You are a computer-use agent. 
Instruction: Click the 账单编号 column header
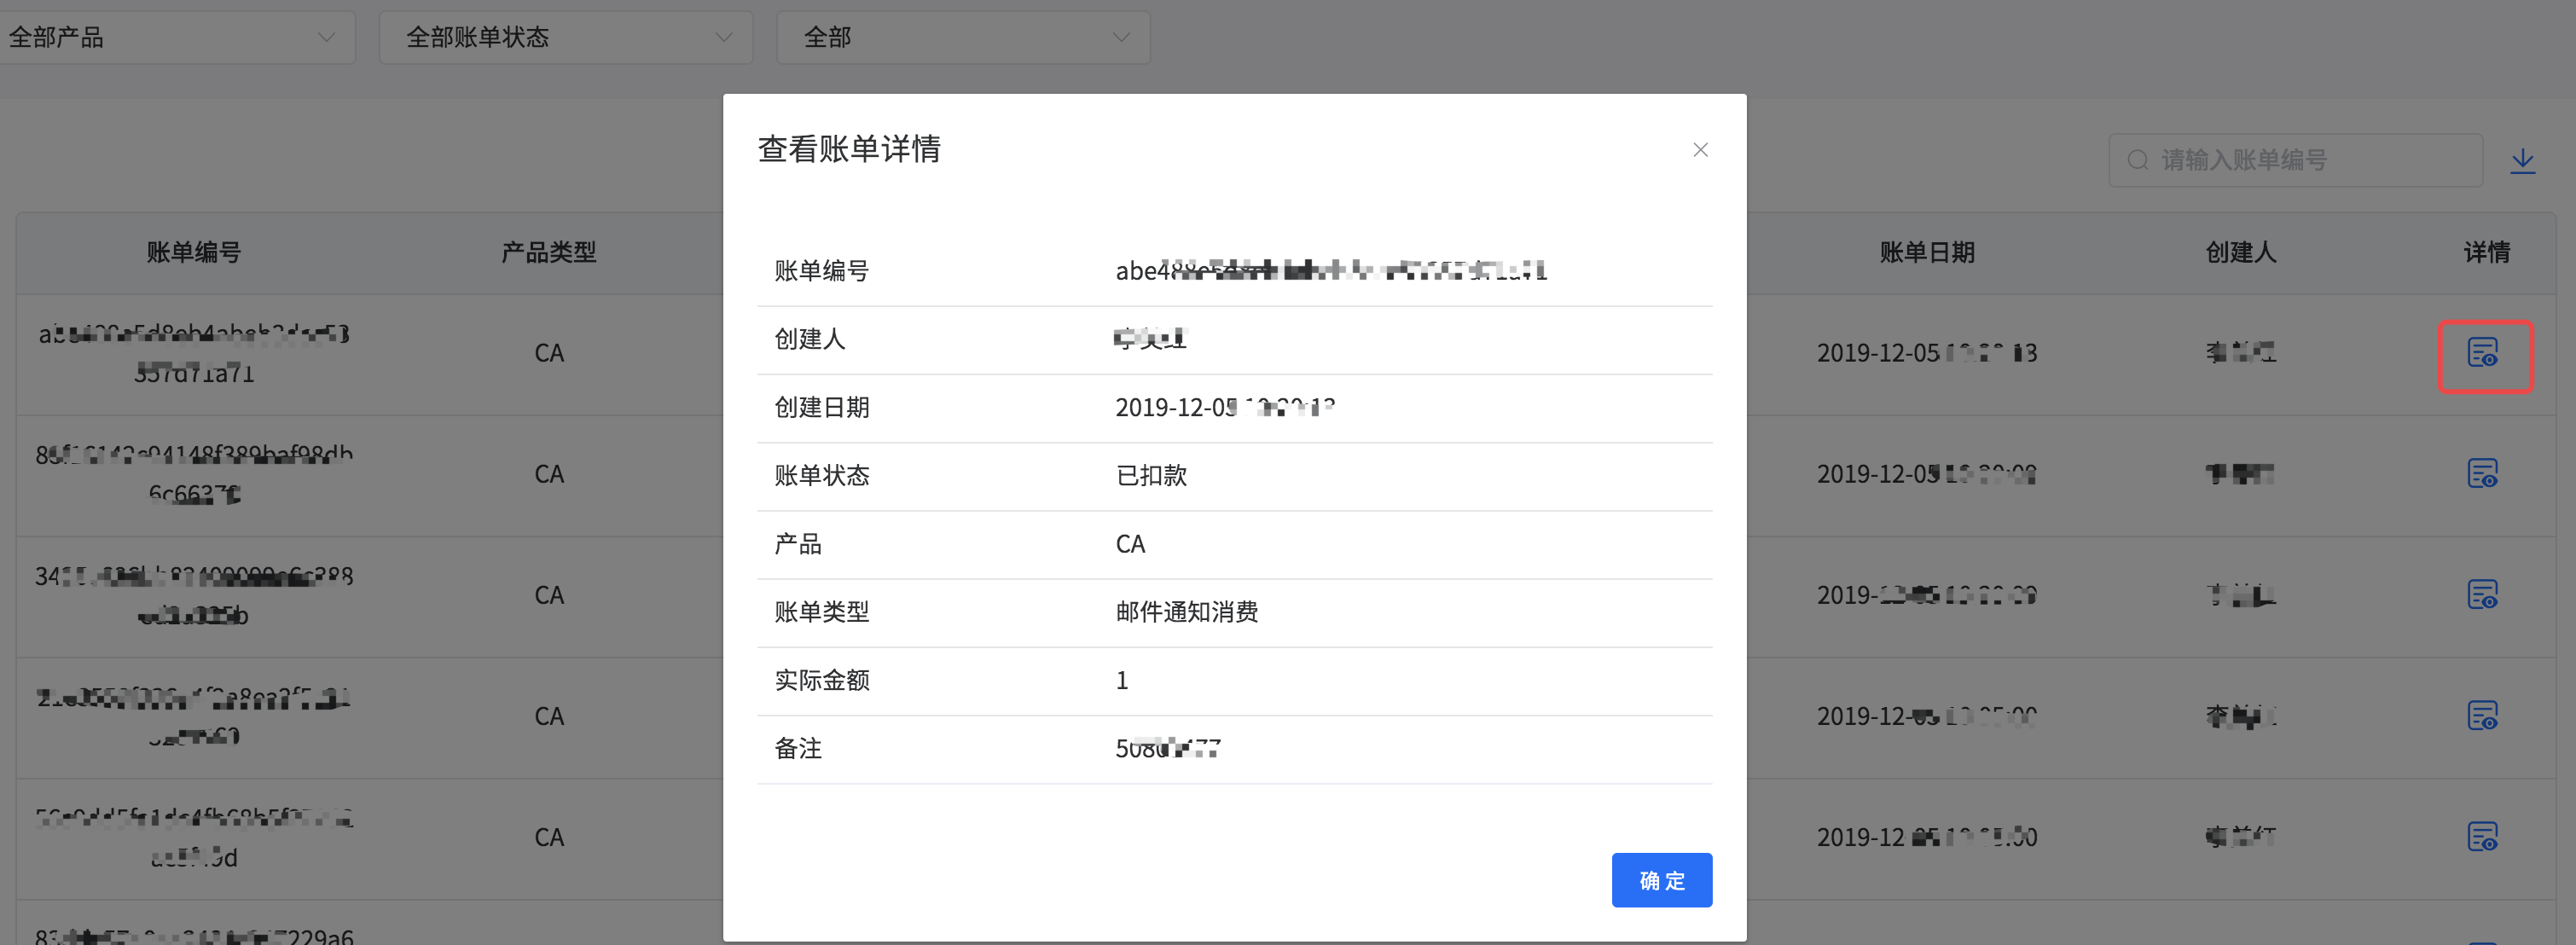point(194,252)
